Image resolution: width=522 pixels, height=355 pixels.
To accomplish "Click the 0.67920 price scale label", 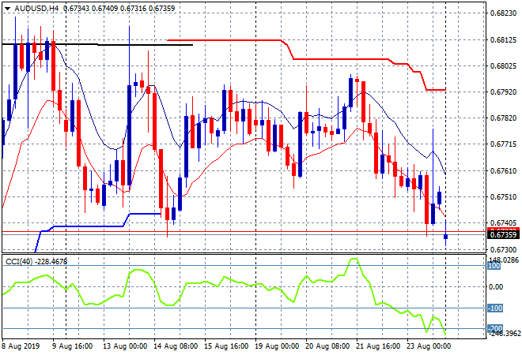I will click(x=503, y=92).
